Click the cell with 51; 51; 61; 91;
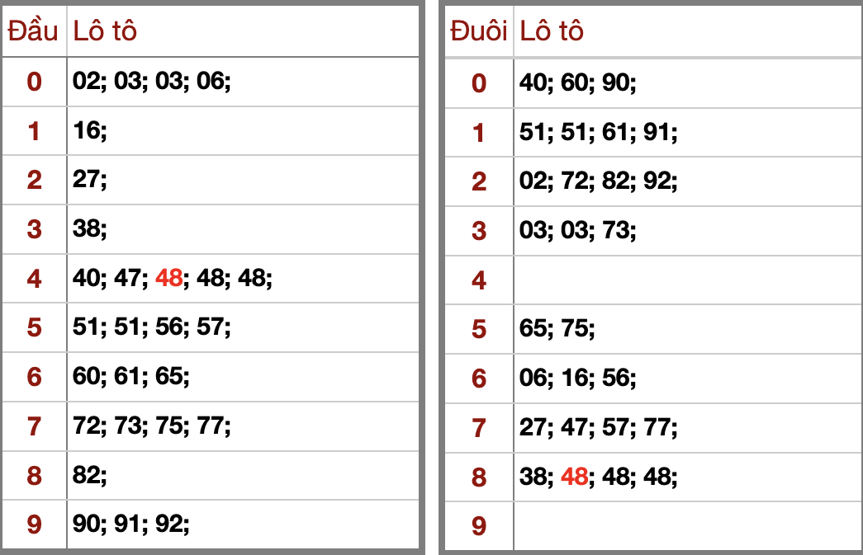Image resolution: width=863 pixels, height=555 pixels. (599, 132)
